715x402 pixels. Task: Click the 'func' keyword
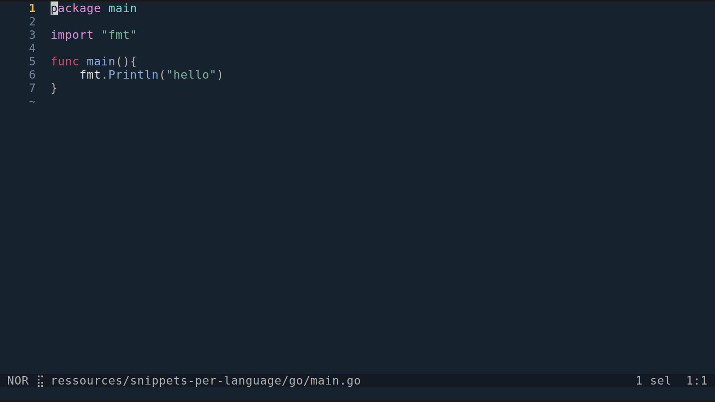65,61
